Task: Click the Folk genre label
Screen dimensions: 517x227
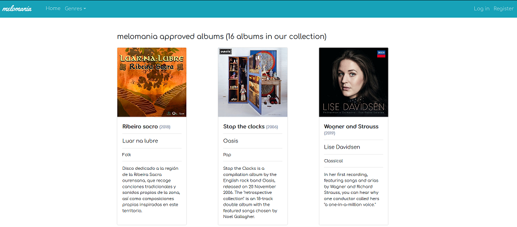Action: 127,155
